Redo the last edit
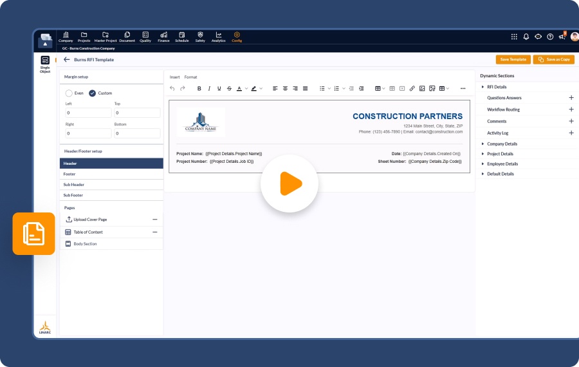This screenshot has height=367, width=579. click(x=183, y=88)
